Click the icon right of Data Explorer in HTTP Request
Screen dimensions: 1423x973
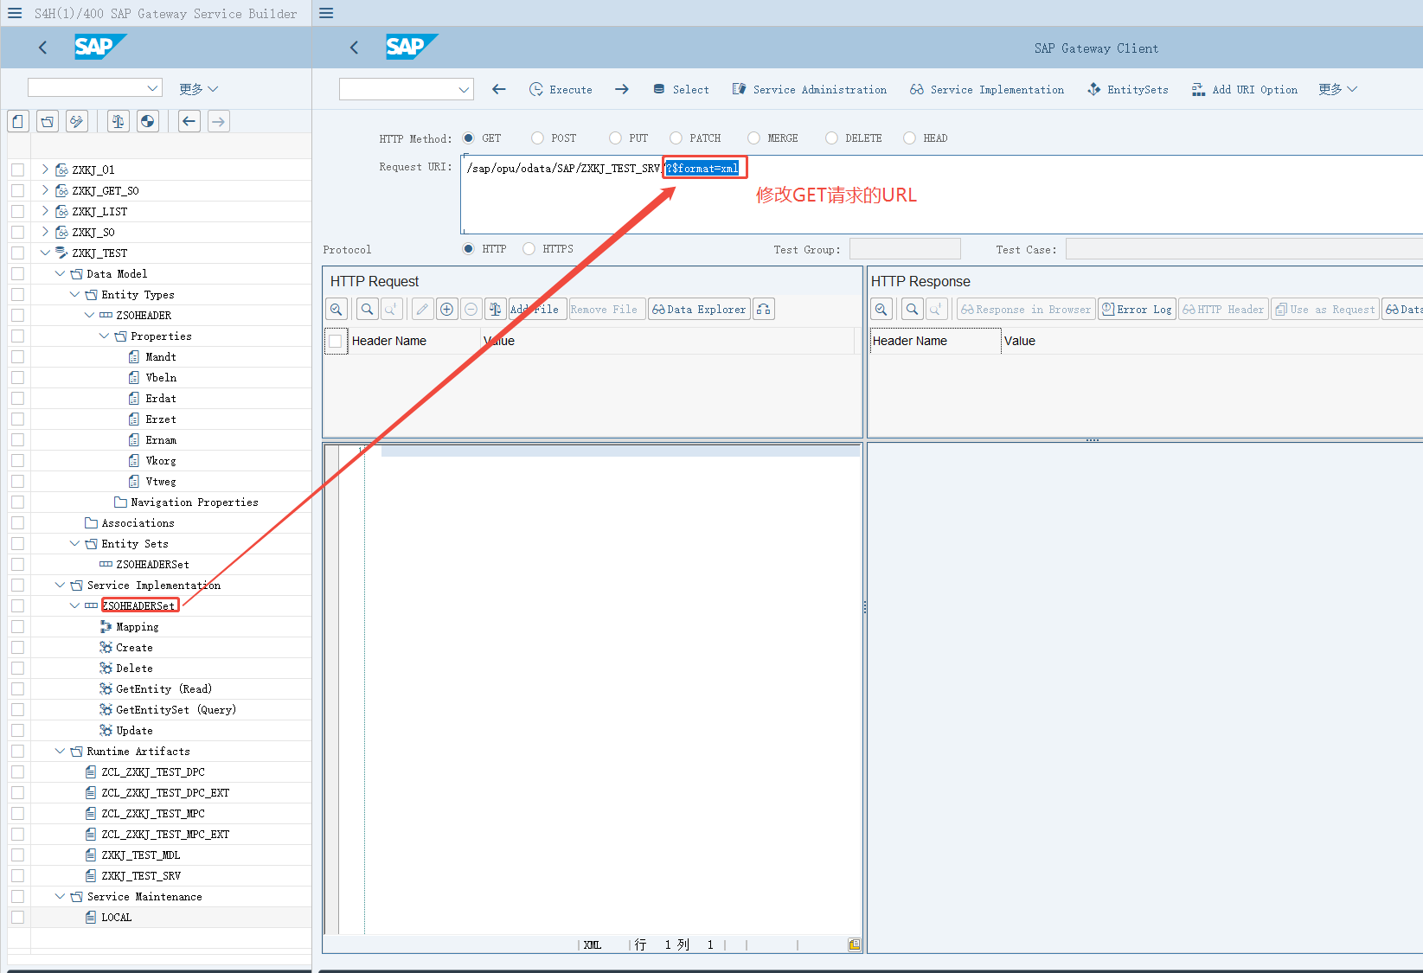pos(763,309)
